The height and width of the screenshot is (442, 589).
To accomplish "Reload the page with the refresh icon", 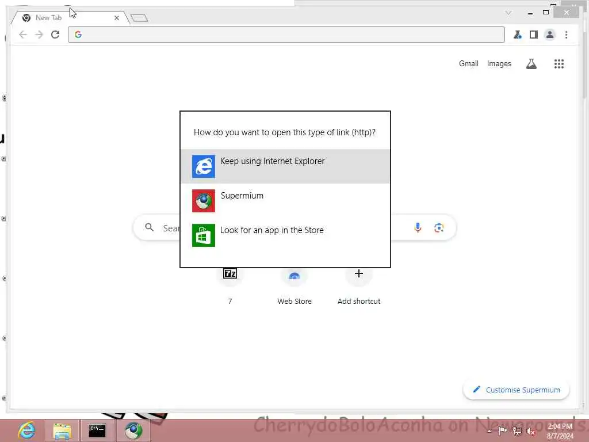I will (55, 35).
